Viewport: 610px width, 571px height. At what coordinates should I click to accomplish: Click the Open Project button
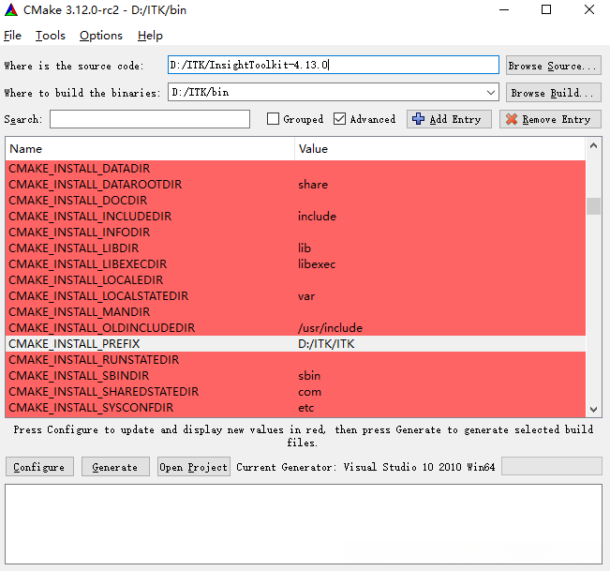pyautogui.click(x=194, y=466)
